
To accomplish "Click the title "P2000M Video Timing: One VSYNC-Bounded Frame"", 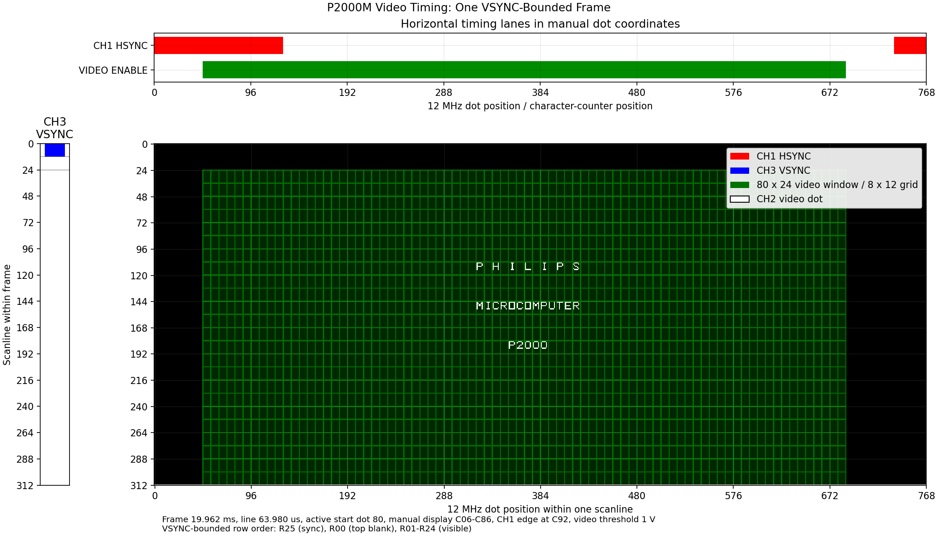I will (469, 8).
